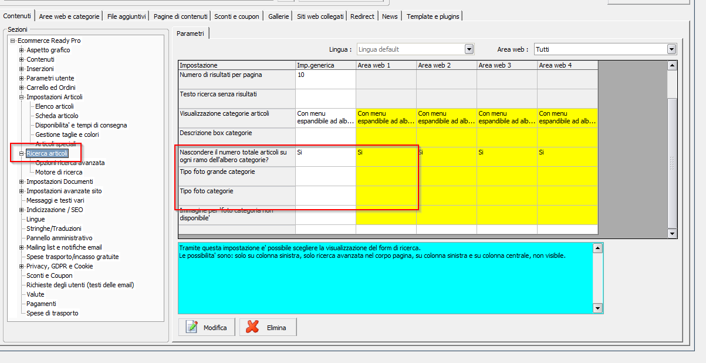
Task: Click the Area web 3 column header
Action: click(507, 65)
